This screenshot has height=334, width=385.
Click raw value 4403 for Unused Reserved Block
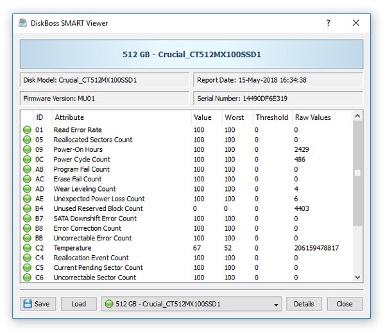tap(302, 208)
